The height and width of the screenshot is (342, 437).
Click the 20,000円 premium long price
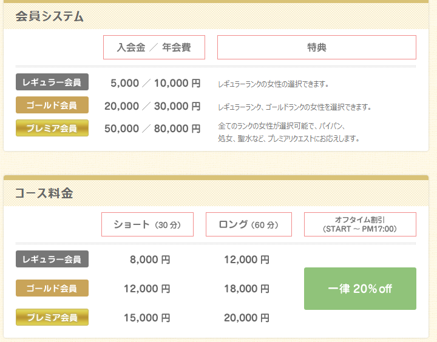coord(246,318)
